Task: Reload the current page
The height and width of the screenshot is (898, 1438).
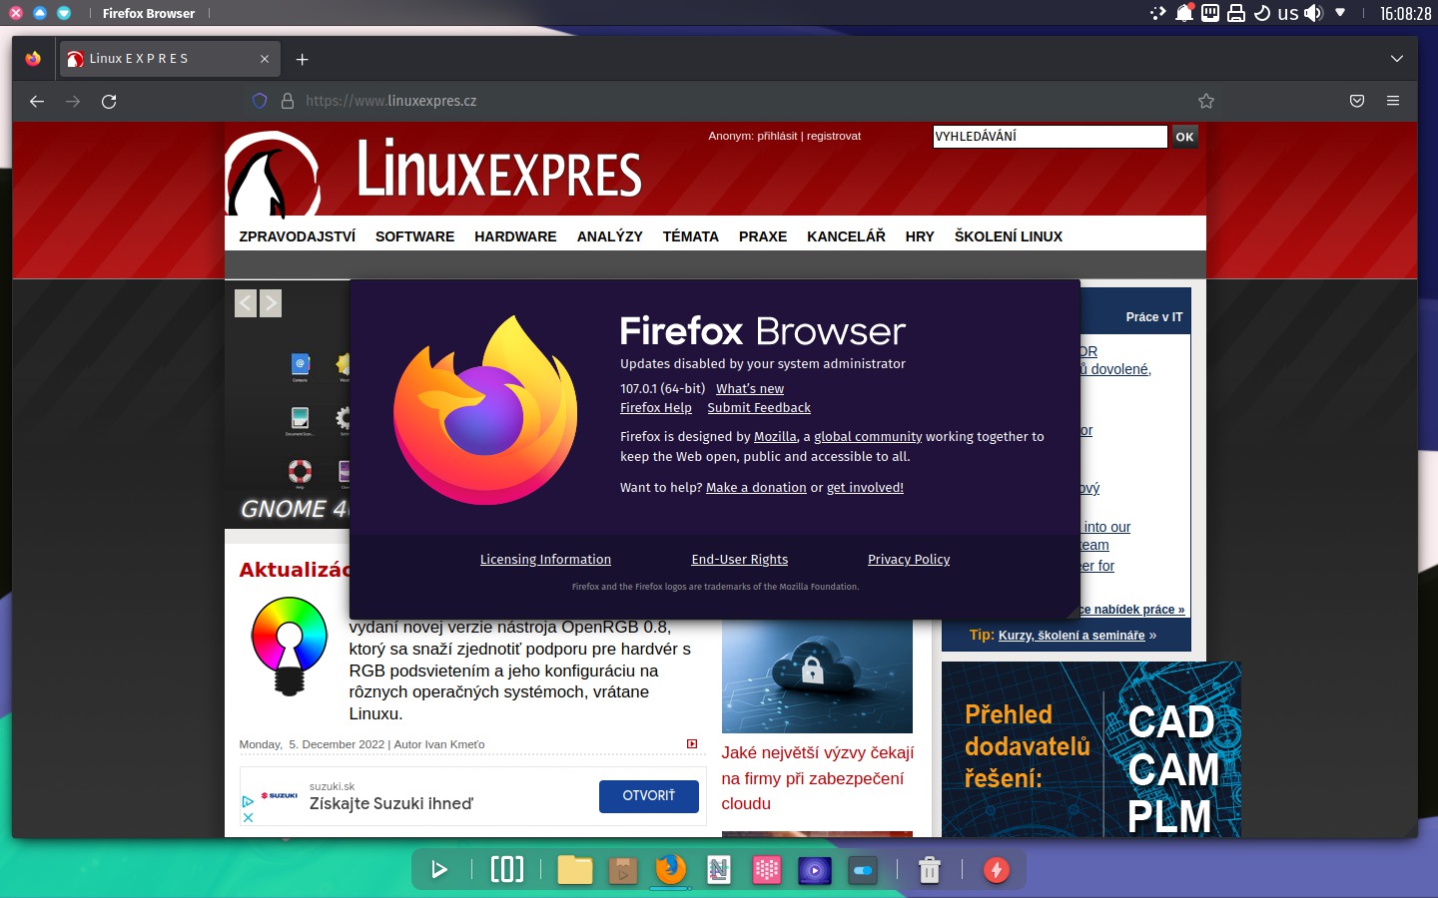Action: (x=109, y=101)
